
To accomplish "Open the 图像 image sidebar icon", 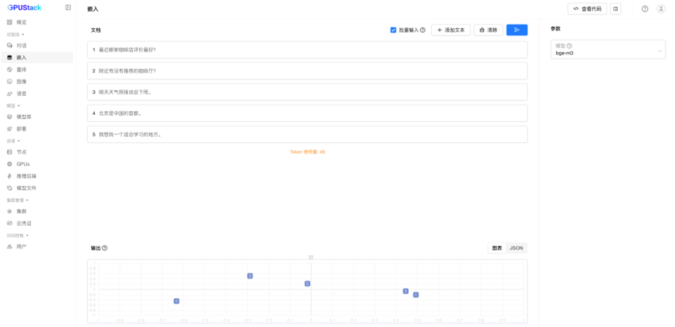I will point(9,82).
